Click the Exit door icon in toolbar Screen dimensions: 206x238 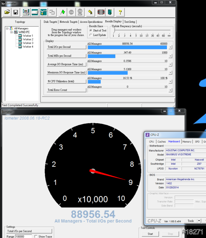point(109,12)
